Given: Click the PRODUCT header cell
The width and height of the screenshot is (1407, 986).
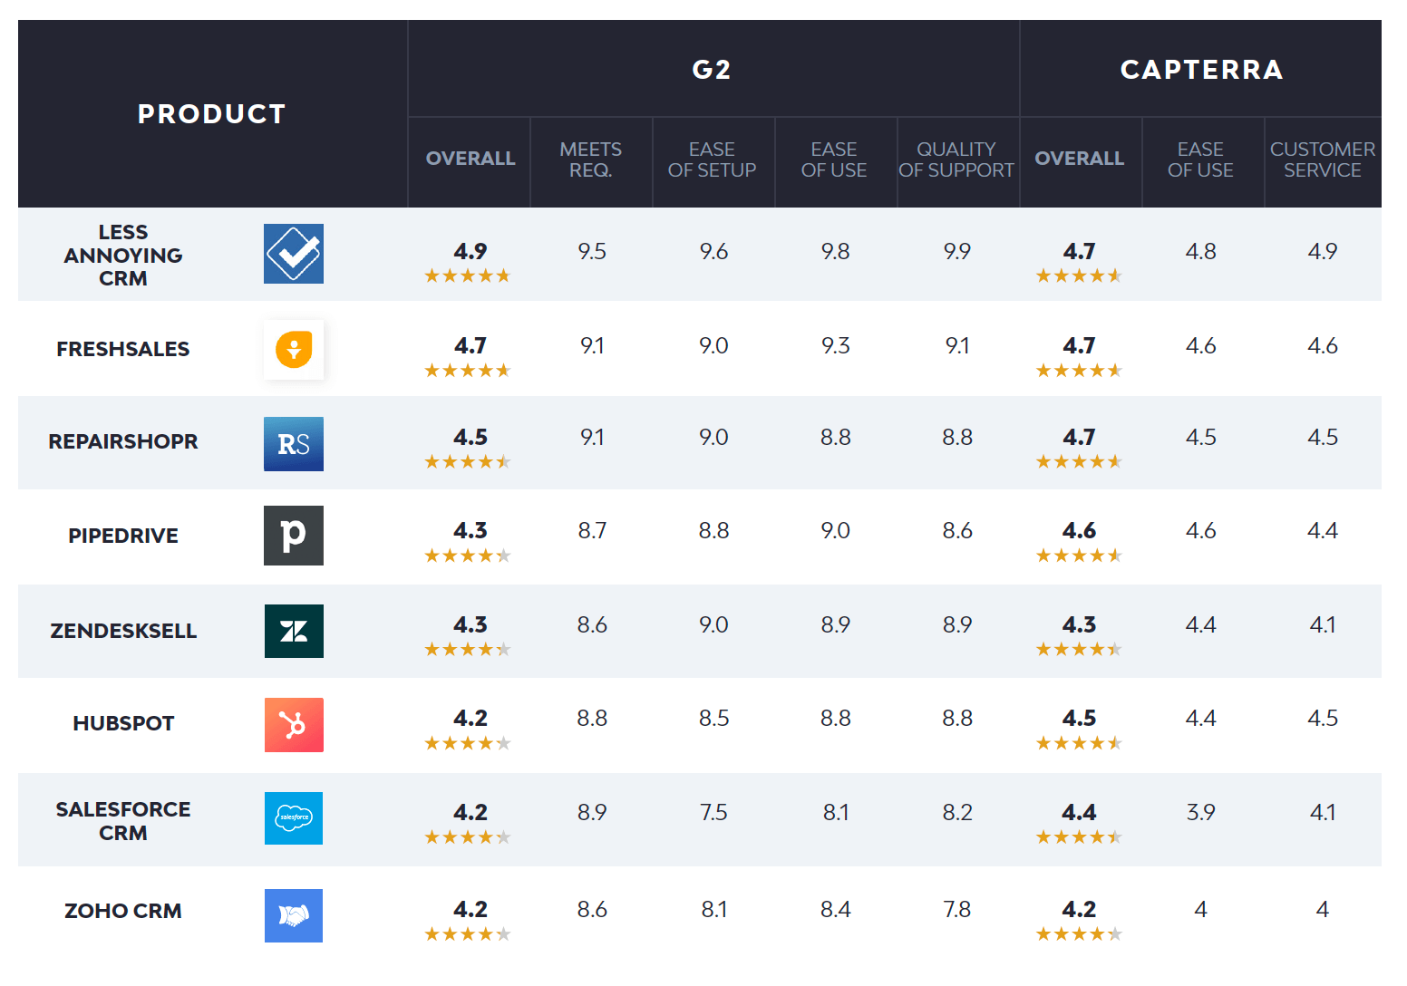Looking at the screenshot, I should coord(211,114).
